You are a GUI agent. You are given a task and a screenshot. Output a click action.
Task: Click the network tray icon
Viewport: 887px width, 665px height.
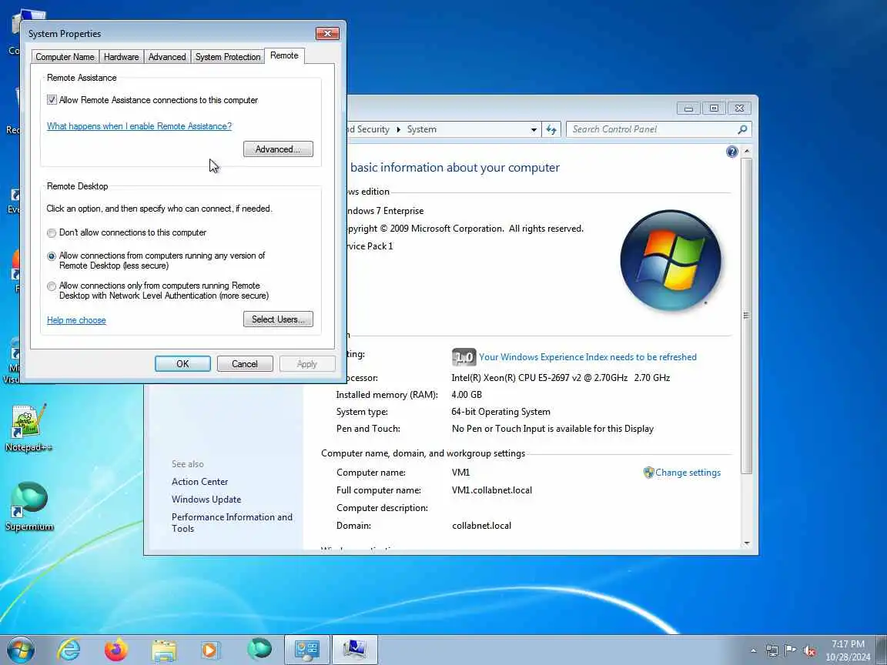[772, 650]
